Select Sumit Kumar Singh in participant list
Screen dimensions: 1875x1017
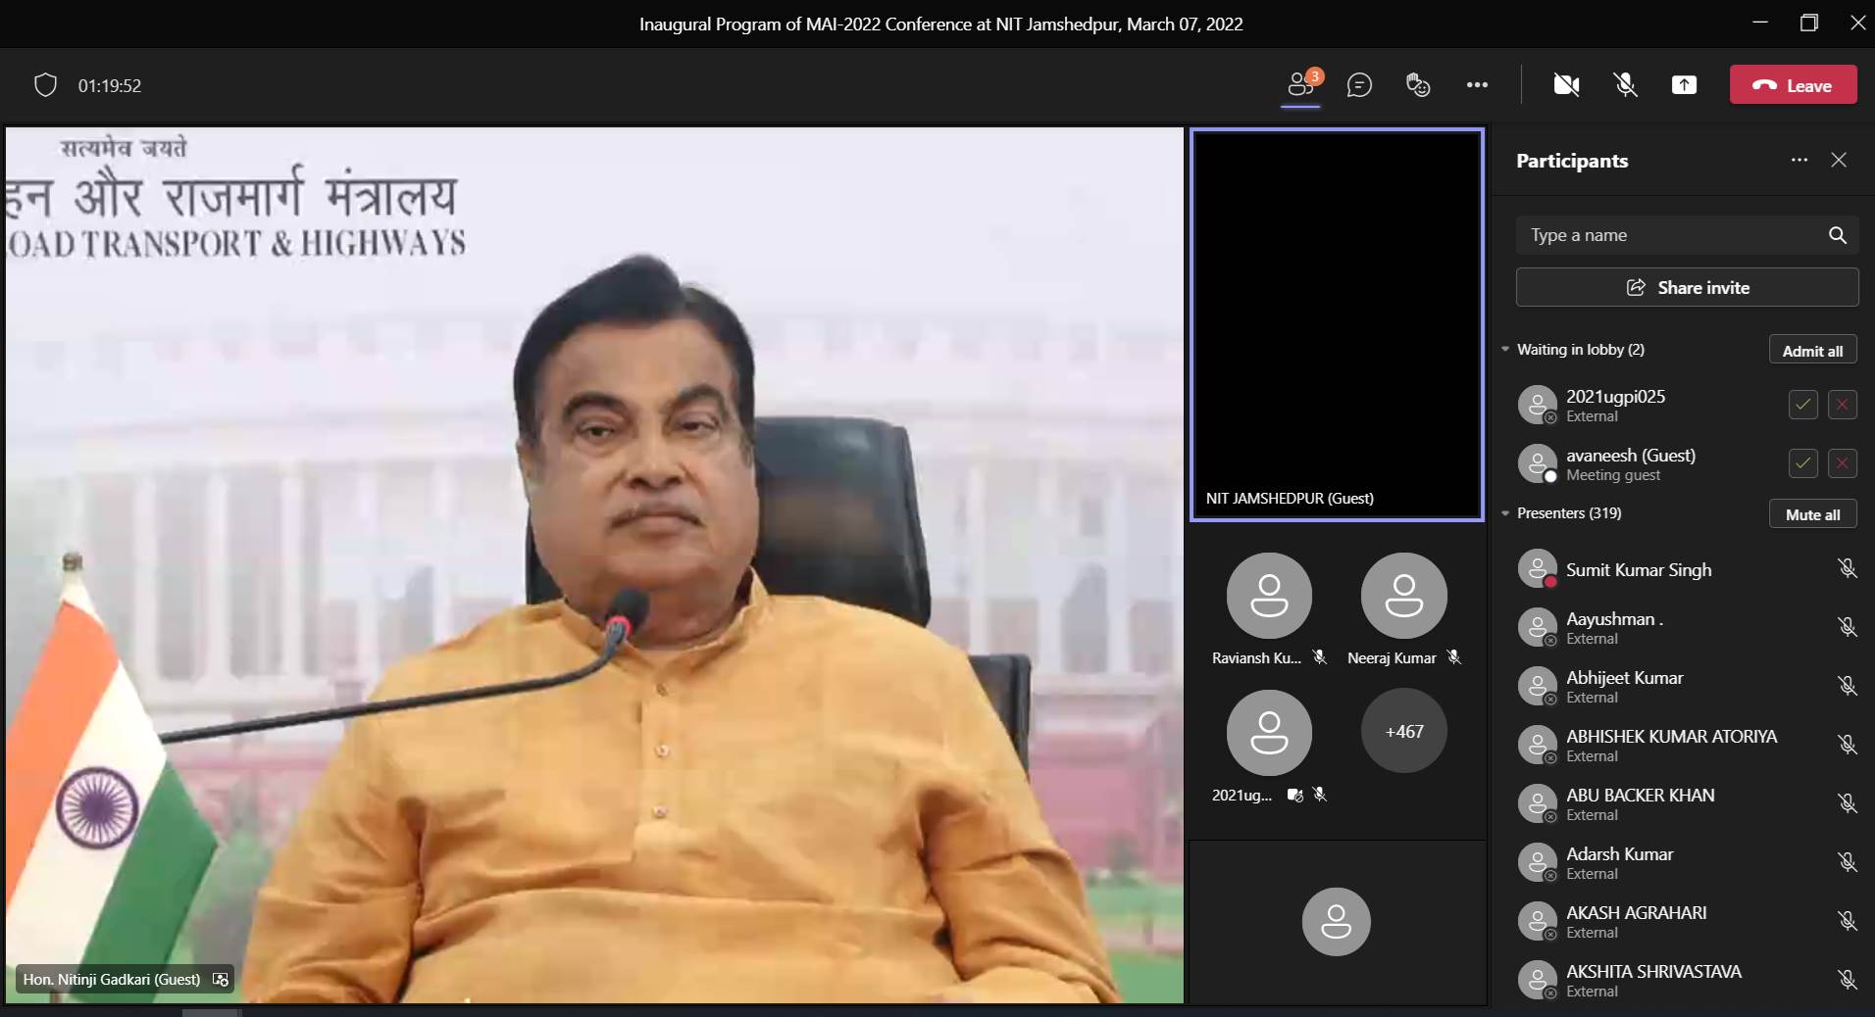click(x=1686, y=569)
